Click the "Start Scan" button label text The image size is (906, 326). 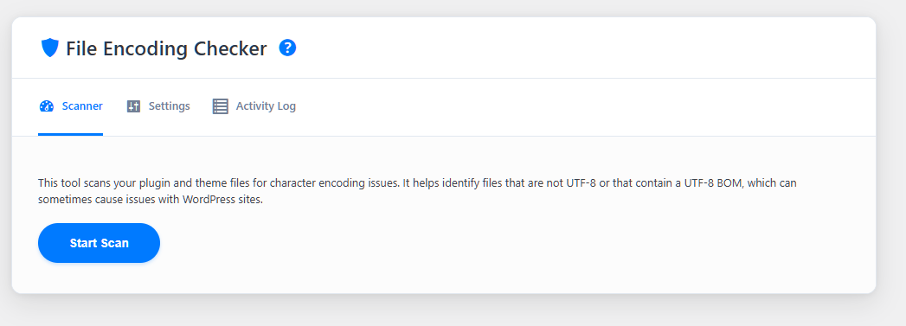[x=100, y=243]
